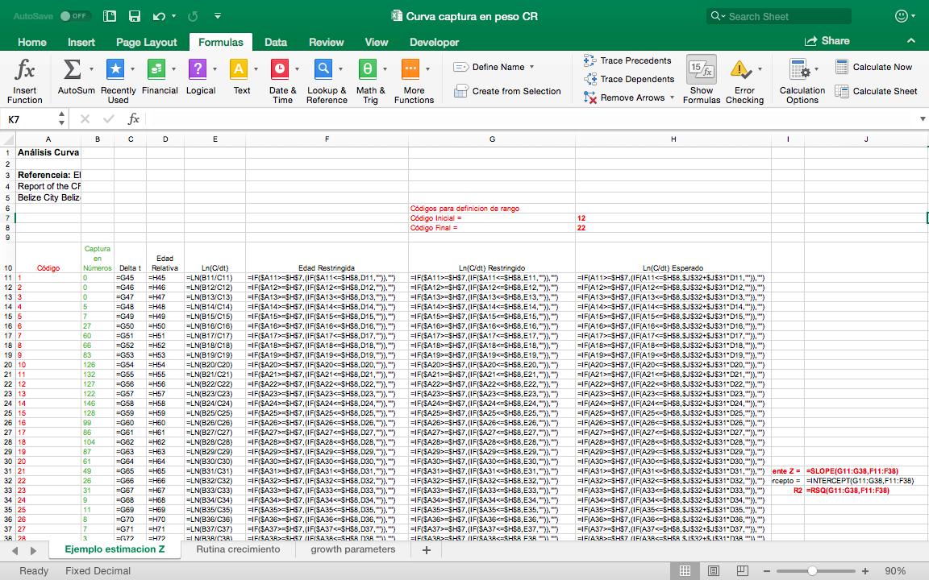This screenshot has height=580, width=929.
Task: Open Date & Time functions
Action: pos(282,81)
